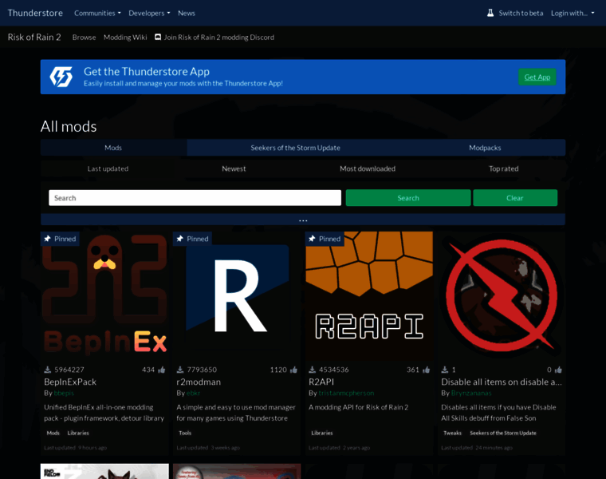The height and width of the screenshot is (479, 606).
Task: Click the green Search button
Action: coord(408,198)
